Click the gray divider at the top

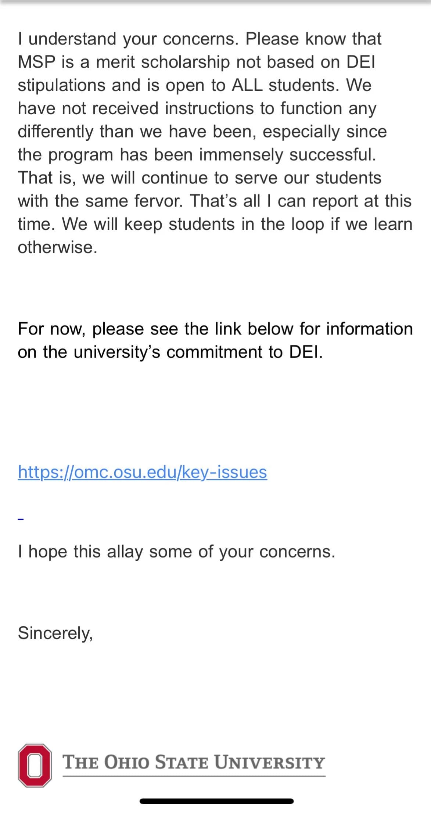coord(215,2)
